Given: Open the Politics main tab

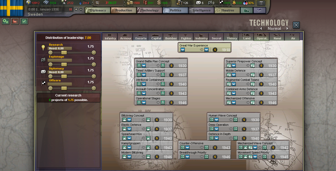Looking at the screenshot, I should click(175, 10).
